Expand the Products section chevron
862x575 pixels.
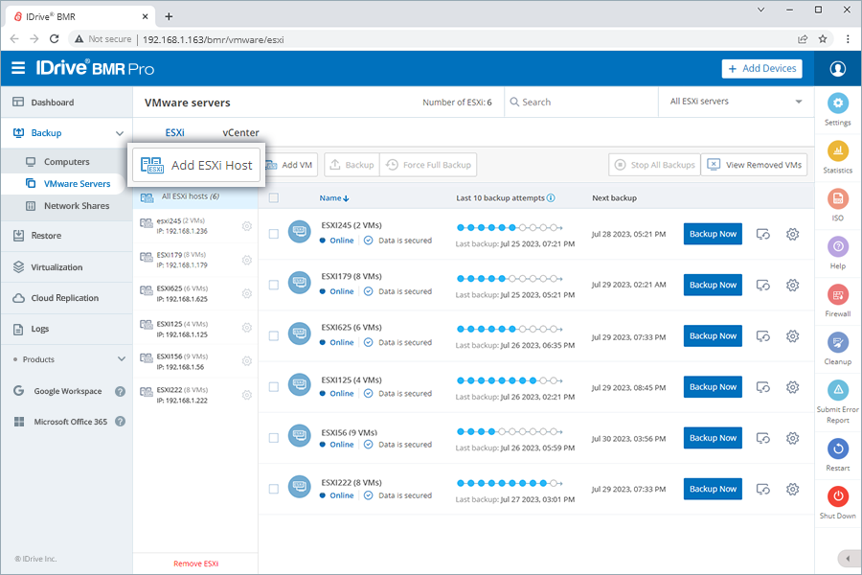[121, 359]
